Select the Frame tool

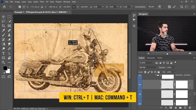(x=9, y=26)
